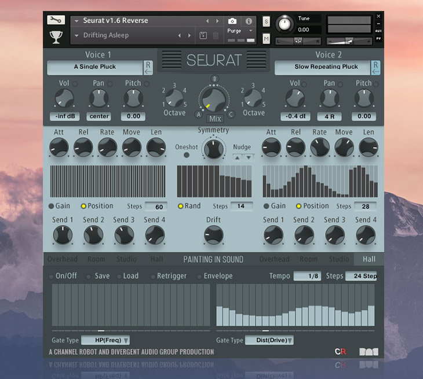
Task: Select mix point A circle
Action: [199, 114]
